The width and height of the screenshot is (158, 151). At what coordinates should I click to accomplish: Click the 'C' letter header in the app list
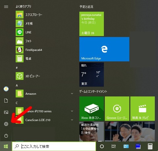tap(17, 103)
